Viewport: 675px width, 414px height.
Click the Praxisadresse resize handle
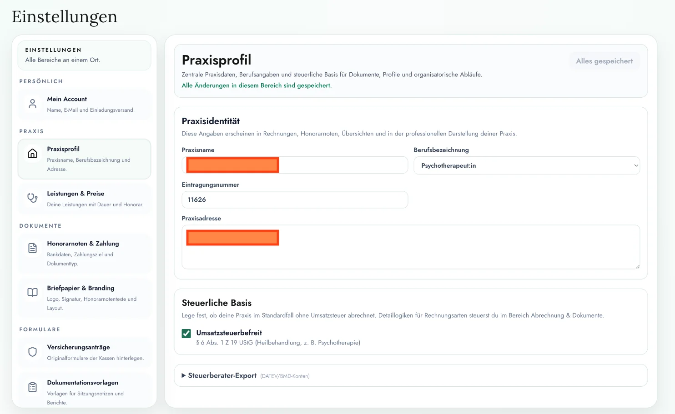[x=637, y=266]
